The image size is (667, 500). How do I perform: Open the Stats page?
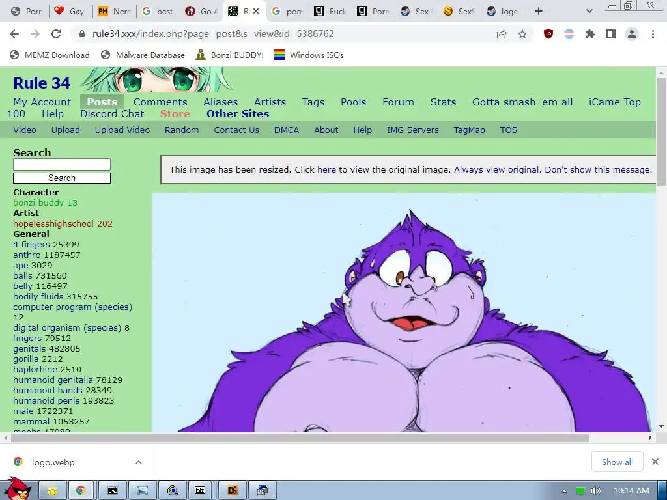click(x=443, y=102)
